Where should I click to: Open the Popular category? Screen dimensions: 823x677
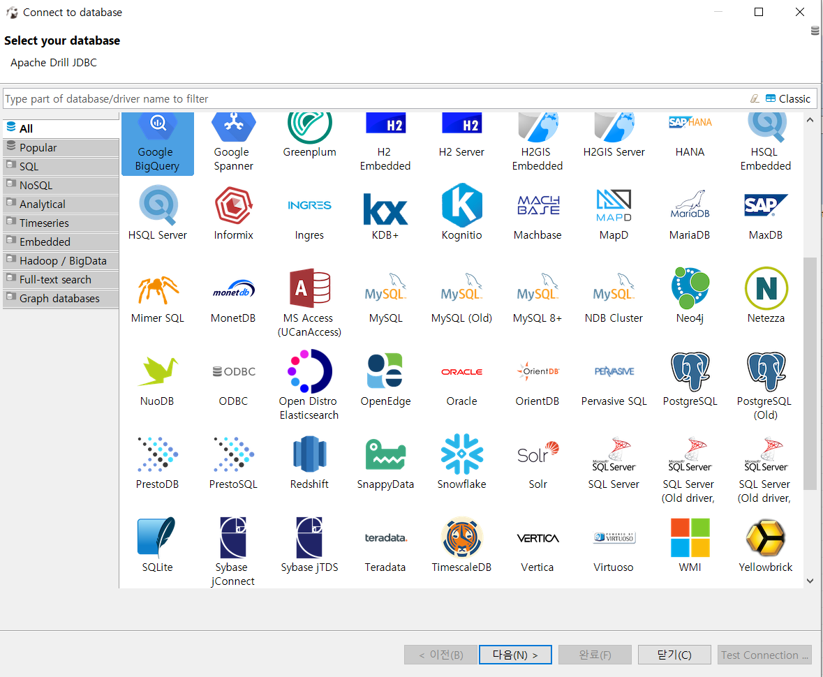(x=61, y=147)
